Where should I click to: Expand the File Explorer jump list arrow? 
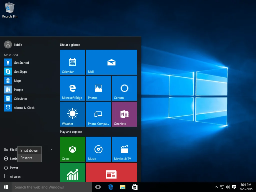click(51, 149)
